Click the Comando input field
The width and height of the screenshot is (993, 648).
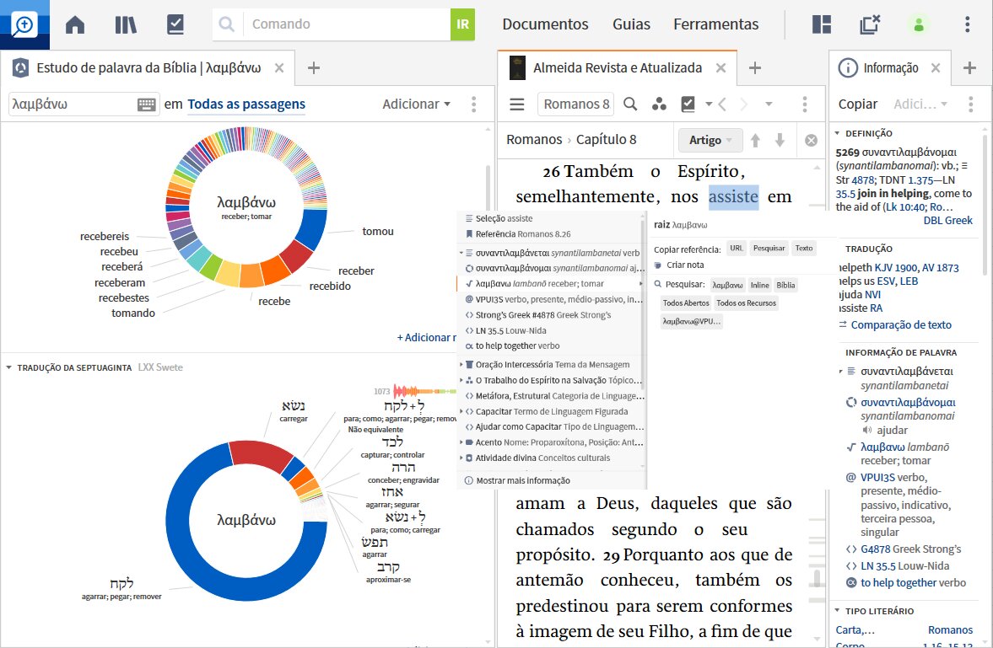pyautogui.click(x=347, y=24)
